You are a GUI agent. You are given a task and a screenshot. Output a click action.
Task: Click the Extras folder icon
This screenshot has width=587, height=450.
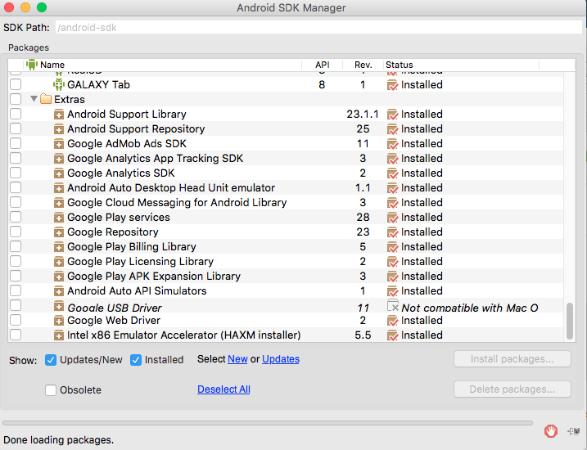coord(46,99)
